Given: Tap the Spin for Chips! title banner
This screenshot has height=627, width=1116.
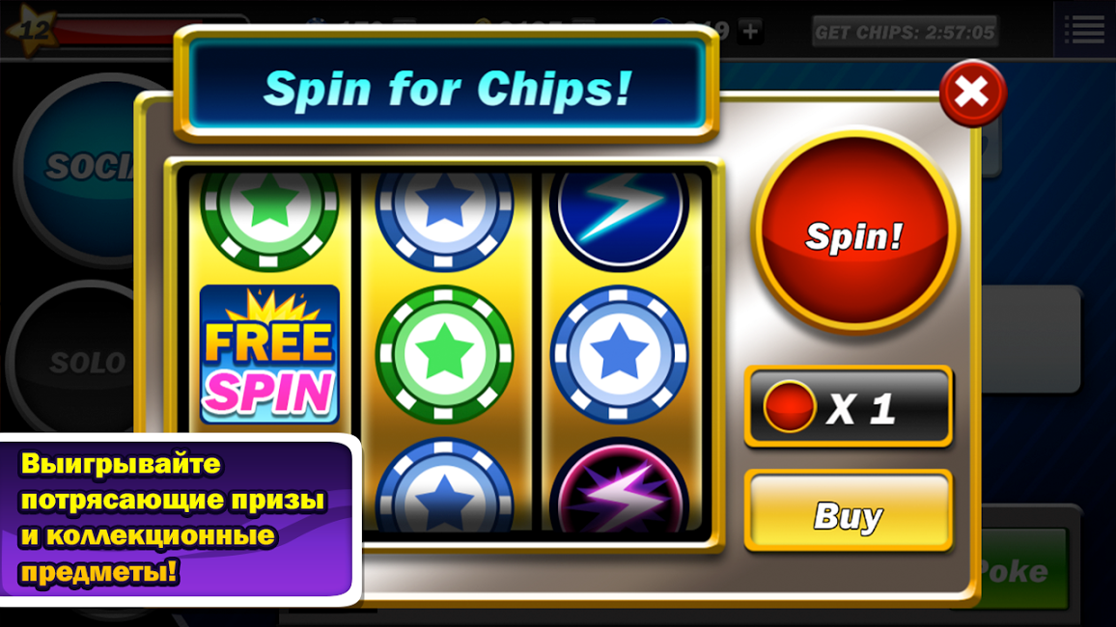Looking at the screenshot, I should pos(447,87).
